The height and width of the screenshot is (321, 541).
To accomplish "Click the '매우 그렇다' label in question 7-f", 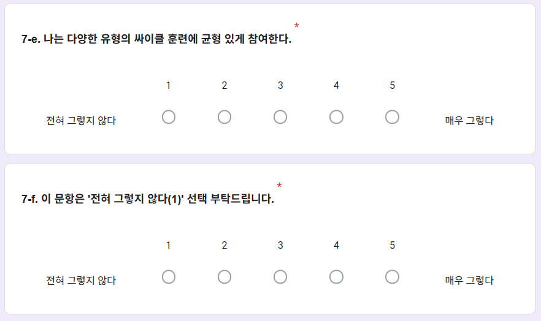I will (x=469, y=281).
